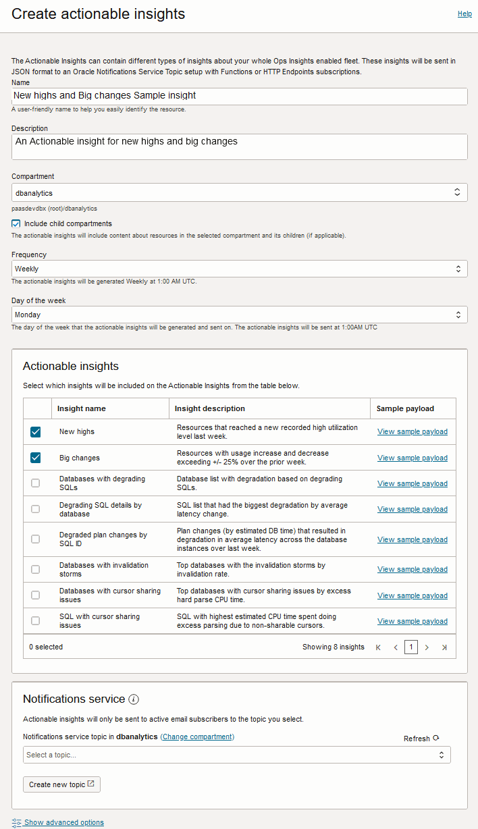Uncheck the New highs insight

[x=35, y=431]
